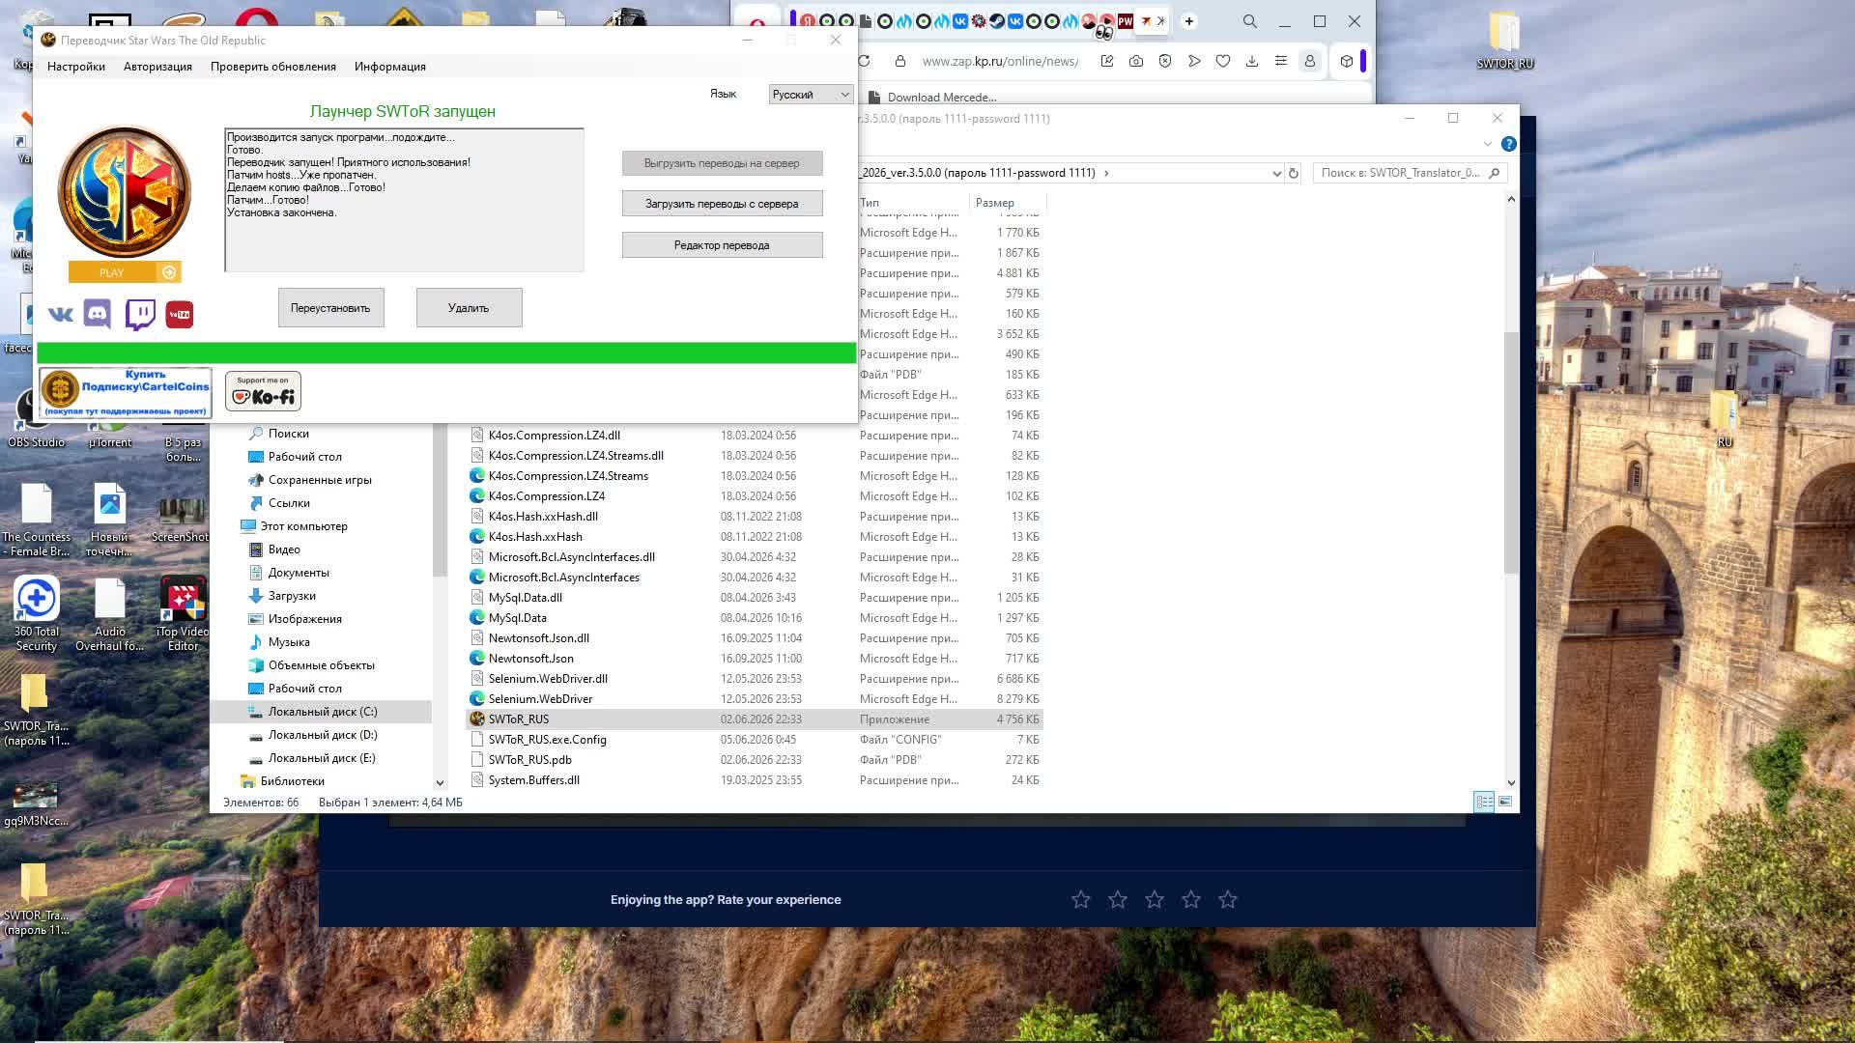This screenshot has width=1855, height=1043.
Task: Open the Авторизация menu
Action: point(157,67)
